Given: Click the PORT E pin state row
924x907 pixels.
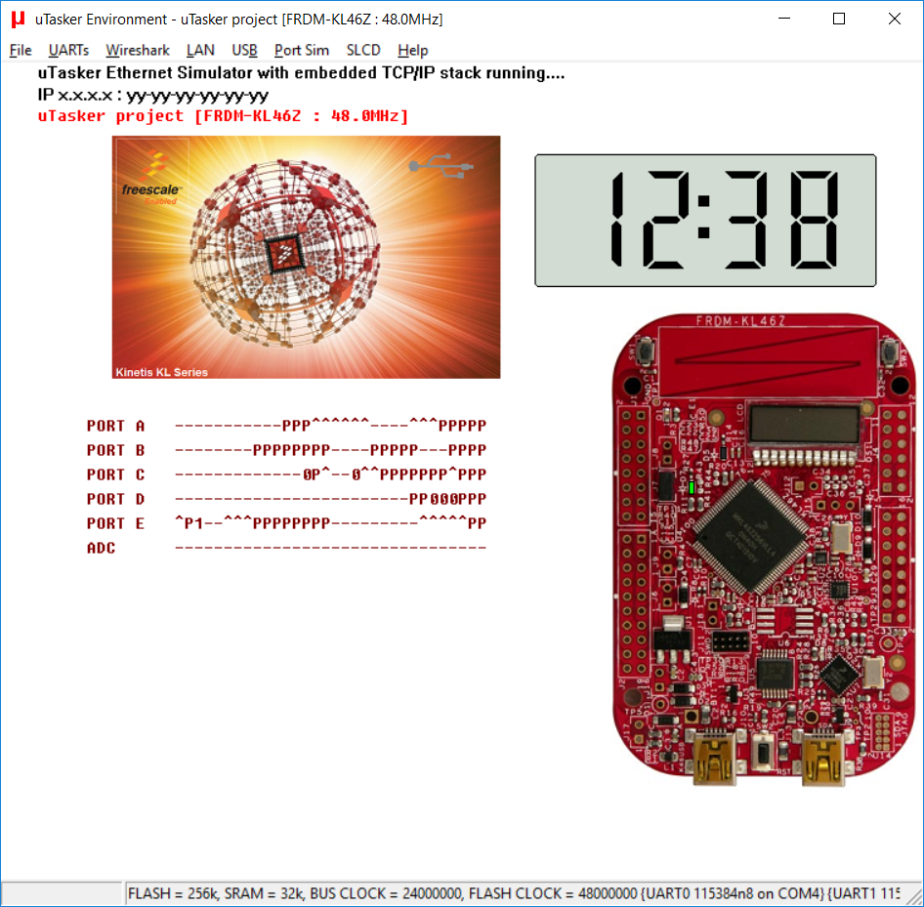Looking at the screenshot, I should tap(286, 523).
